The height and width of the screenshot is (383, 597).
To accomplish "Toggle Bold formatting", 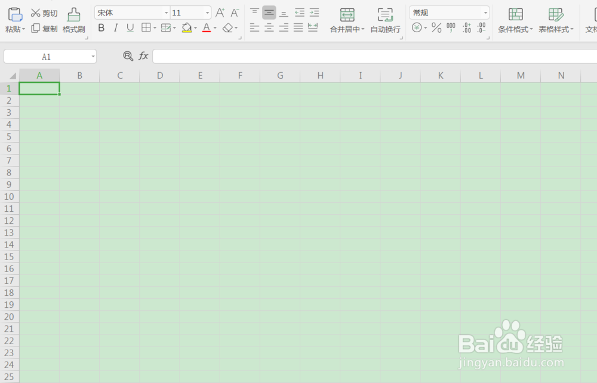I will point(101,28).
